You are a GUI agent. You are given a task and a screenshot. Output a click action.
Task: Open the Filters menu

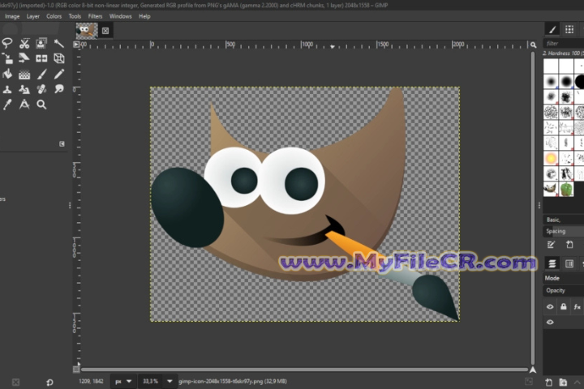(95, 16)
